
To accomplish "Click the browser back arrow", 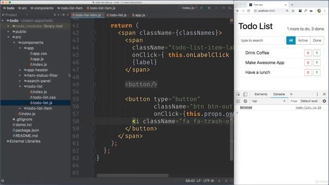I will click(x=237, y=11).
